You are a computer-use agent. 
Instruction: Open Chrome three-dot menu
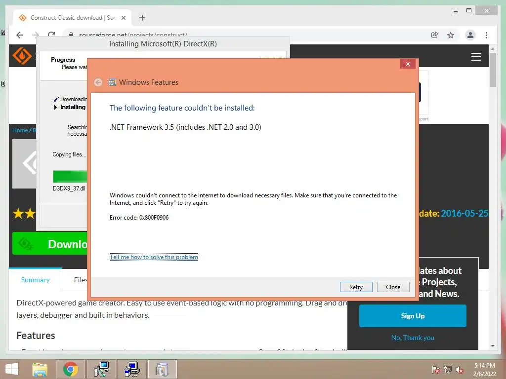(486, 35)
